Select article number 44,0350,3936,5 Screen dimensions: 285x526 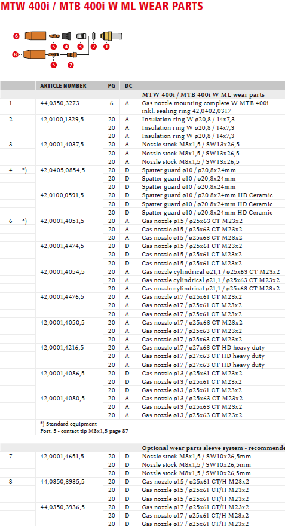pyautogui.click(x=62, y=507)
